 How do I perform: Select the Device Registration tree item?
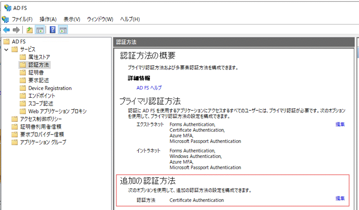click(50, 88)
